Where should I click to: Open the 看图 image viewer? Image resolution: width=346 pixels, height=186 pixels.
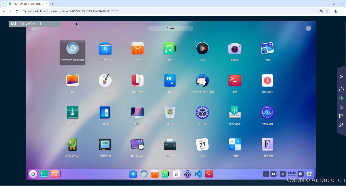[267, 49]
